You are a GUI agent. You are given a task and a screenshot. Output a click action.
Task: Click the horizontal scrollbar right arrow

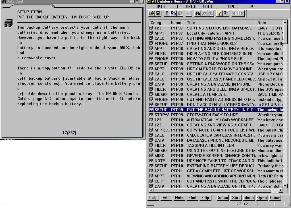click(x=280, y=190)
